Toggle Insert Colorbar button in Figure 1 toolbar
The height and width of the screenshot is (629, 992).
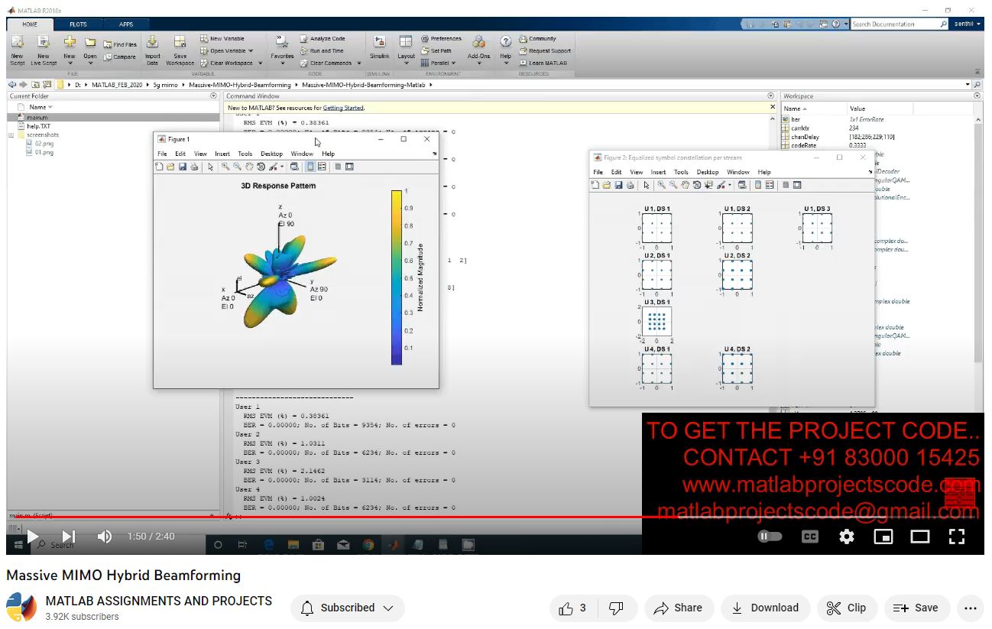coord(310,167)
